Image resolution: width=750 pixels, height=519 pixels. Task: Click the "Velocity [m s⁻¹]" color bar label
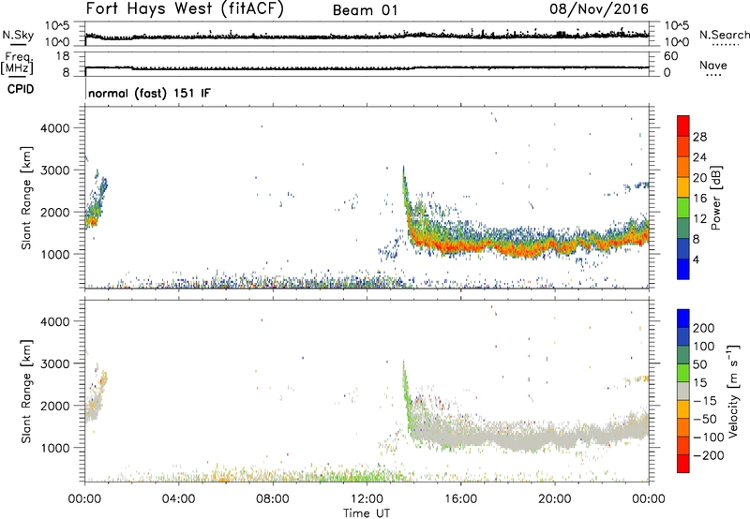[733, 391]
